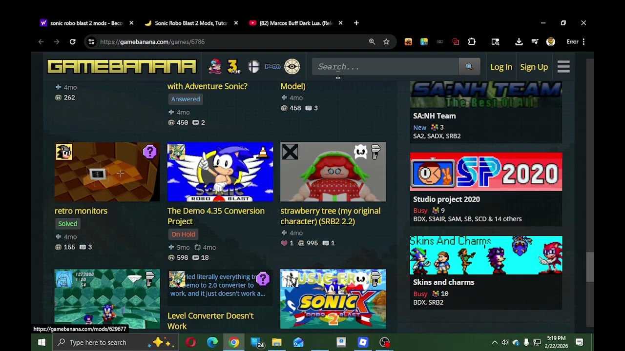
Task: Open the 'retro monitors' question link
Action: tap(81, 211)
